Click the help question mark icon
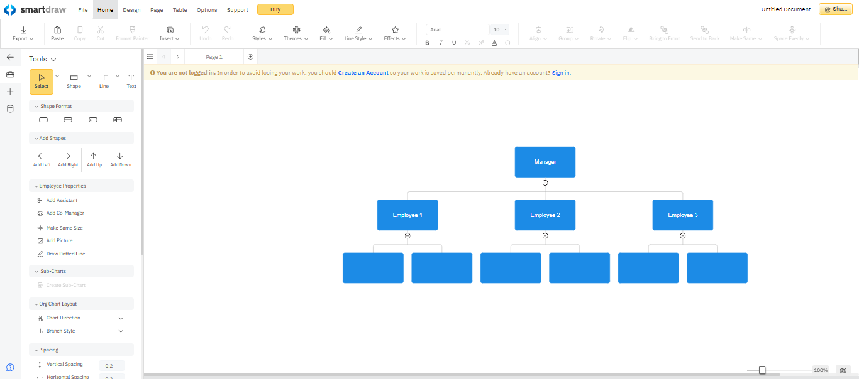The image size is (859, 379). 10,367
